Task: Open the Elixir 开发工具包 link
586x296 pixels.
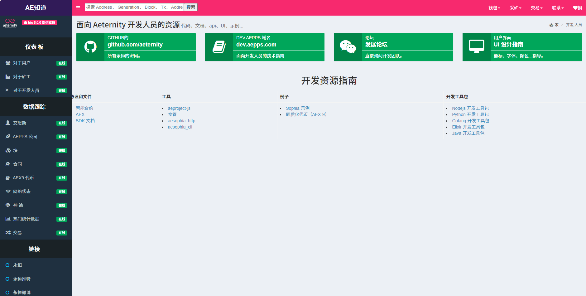Action: tap(468, 127)
